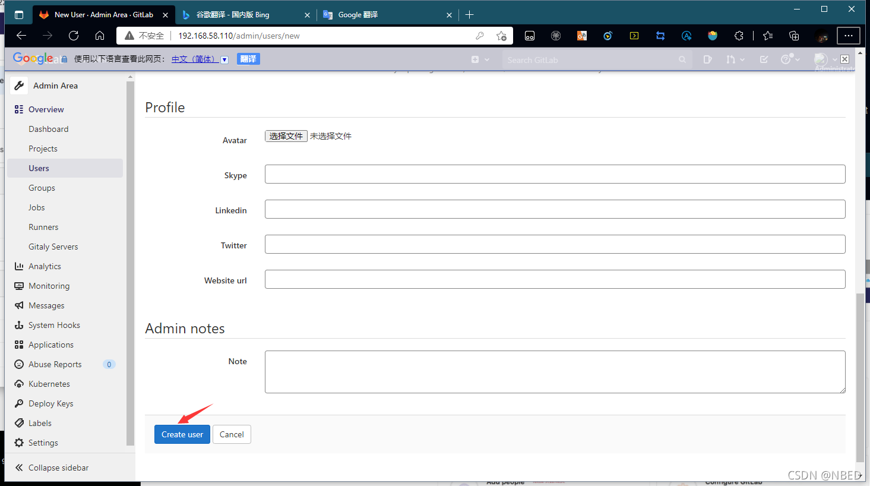Screen dimensions: 870x486
Task: Reload the page with the refresh icon
Action: [74, 36]
